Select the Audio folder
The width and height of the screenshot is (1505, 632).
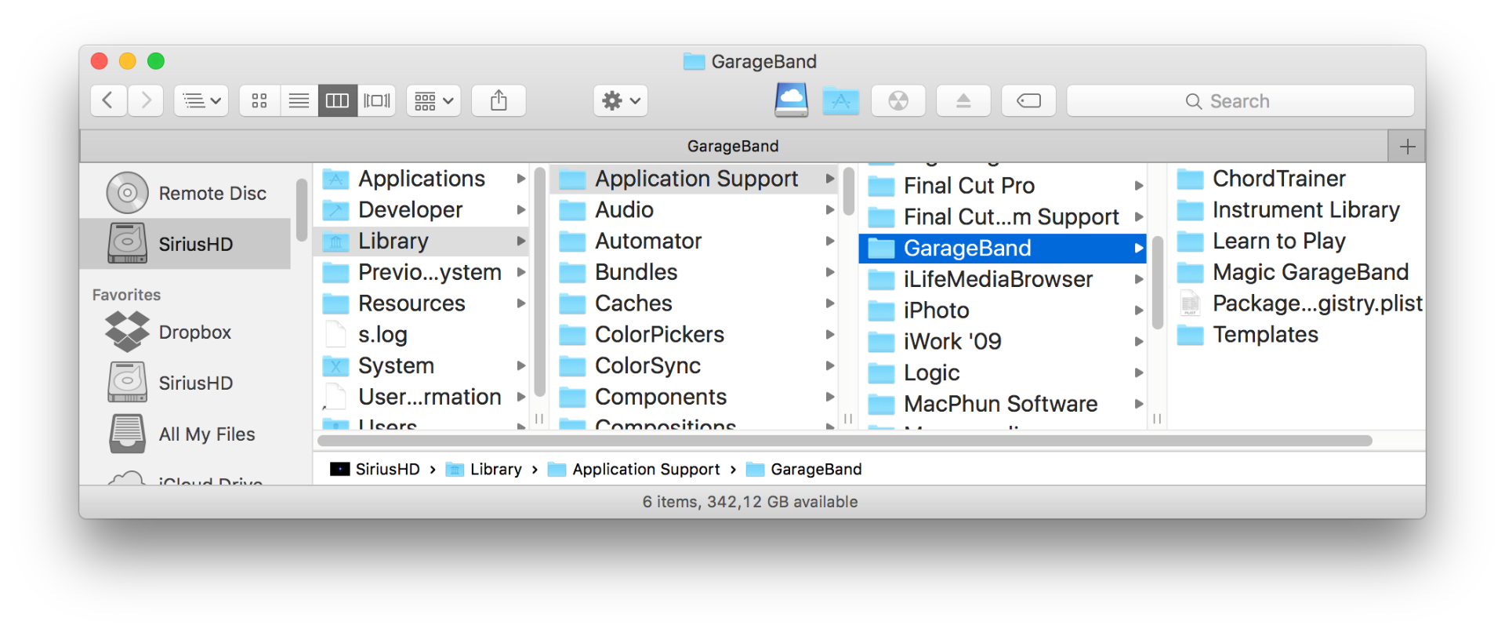coord(694,209)
